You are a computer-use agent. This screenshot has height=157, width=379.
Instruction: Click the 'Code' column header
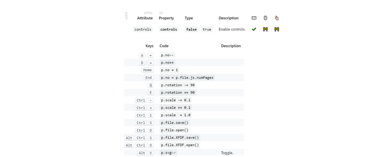(164, 46)
